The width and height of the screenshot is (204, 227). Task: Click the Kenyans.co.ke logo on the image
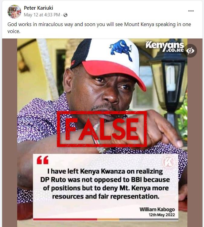coord(165,47)
